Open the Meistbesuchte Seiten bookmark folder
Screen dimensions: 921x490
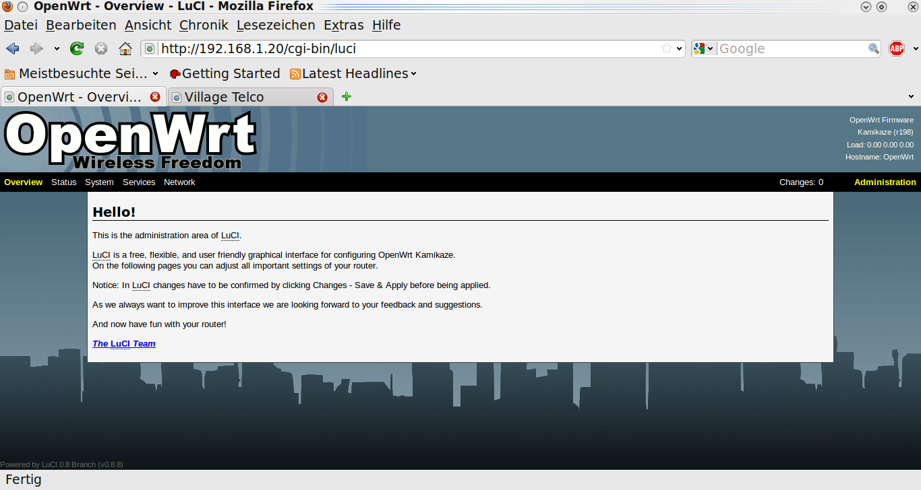[x=82, y=73]
